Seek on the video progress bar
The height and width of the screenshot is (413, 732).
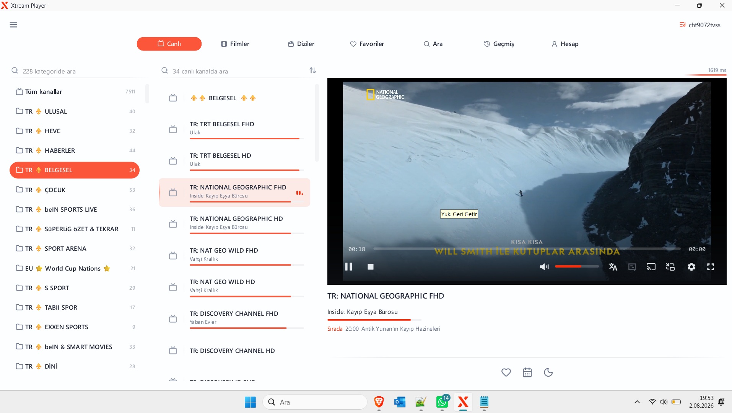(527, 249)
